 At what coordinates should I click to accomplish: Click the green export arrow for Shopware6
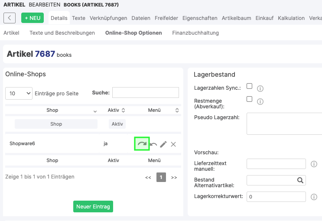click(x=142, y=144)
